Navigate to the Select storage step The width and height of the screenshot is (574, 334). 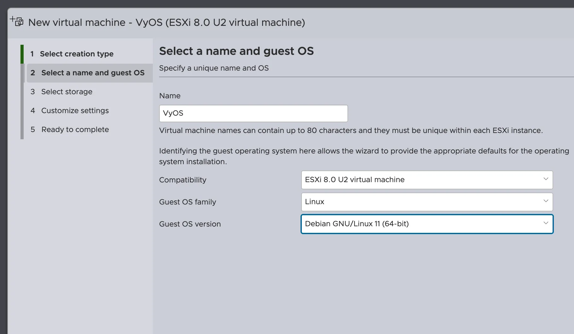coord(66,92)
